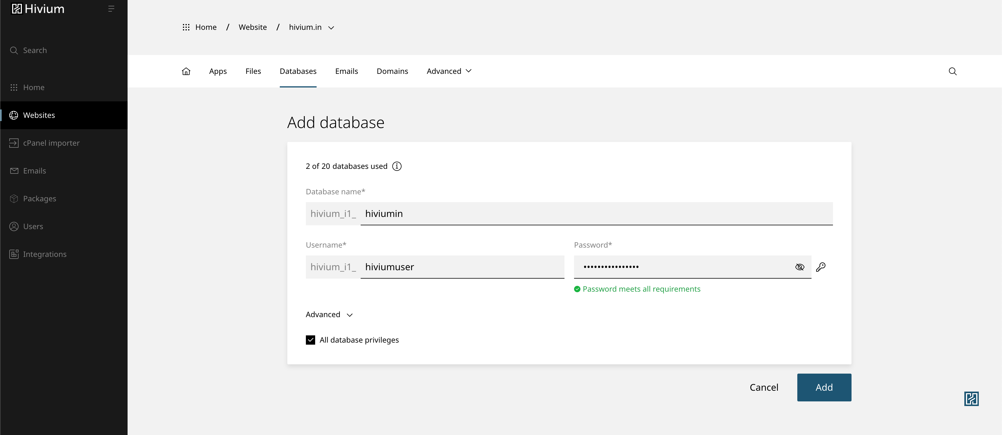This screenshot has height=435, width=1002.
Task: Click the Packages box icon
Action: point(14,198)
